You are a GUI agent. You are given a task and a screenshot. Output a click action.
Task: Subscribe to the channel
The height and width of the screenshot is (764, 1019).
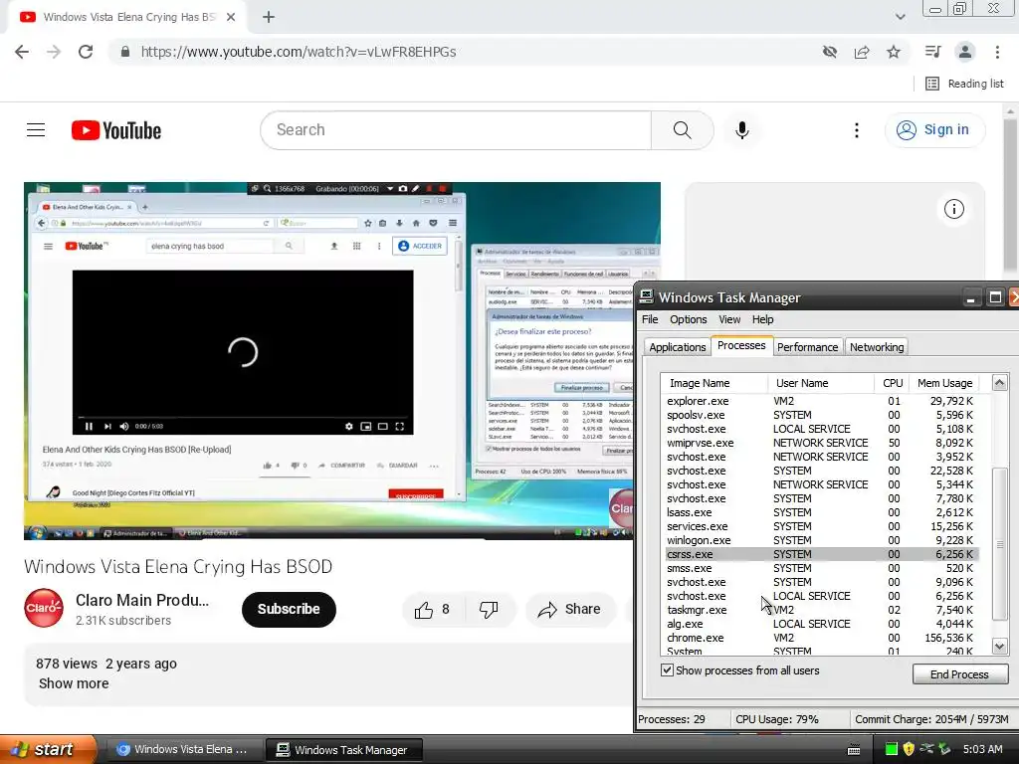click(x=289, y=610)
